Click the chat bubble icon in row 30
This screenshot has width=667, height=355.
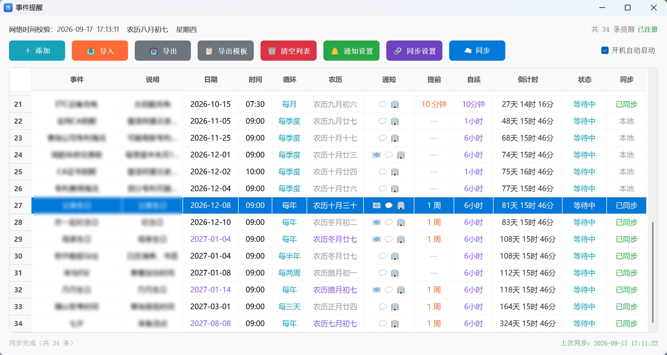pos(383,256)
